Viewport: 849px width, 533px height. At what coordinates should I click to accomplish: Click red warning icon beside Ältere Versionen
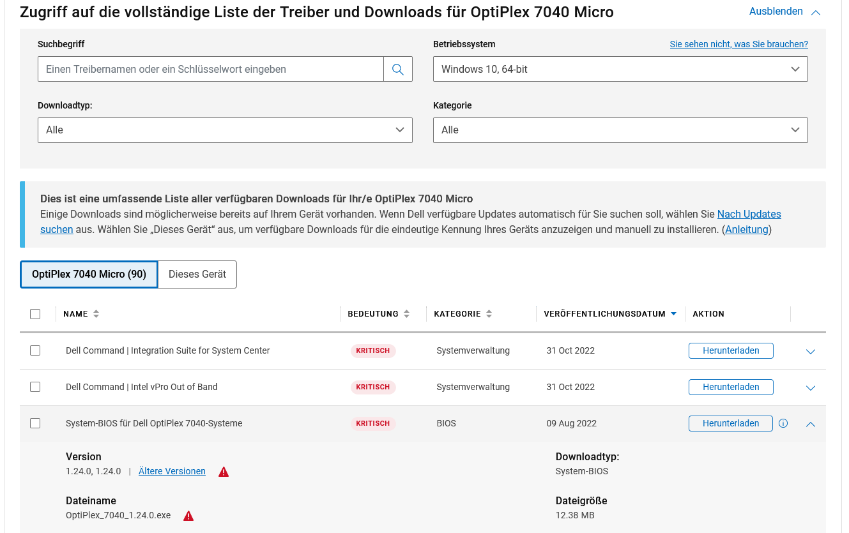point(224,472)
